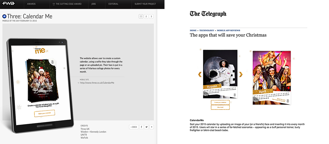This screenshot has height=144, width=329.
Task: Click the UNIT9 credit
Action: pyautogui.click(x=84, y=135)
